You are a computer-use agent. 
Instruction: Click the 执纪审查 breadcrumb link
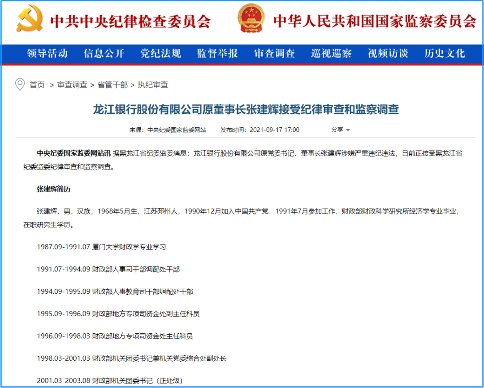coord(153,85)
